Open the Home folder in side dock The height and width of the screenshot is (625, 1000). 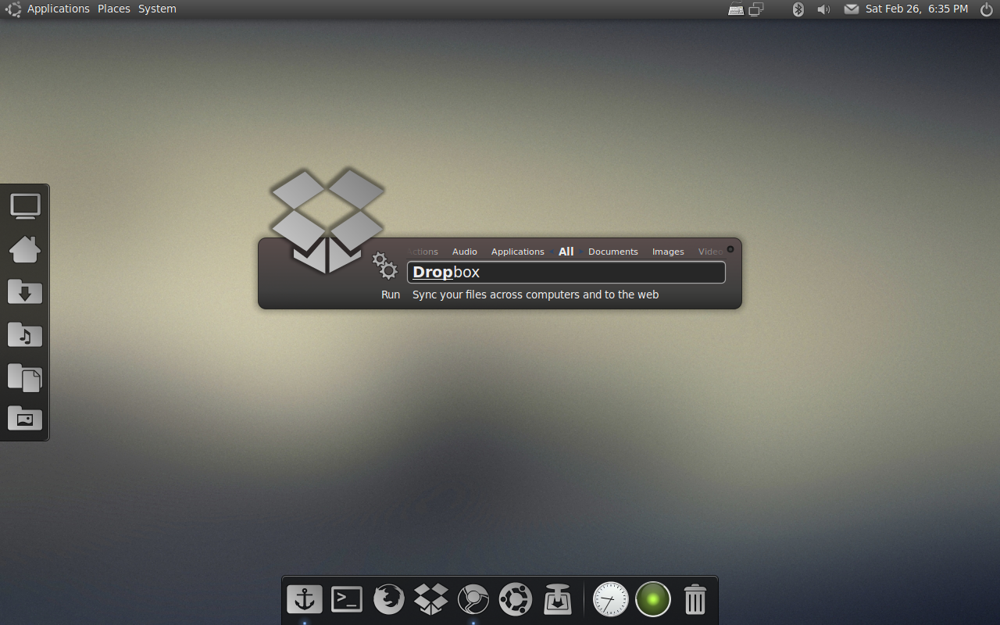click(x=25, y=249)
